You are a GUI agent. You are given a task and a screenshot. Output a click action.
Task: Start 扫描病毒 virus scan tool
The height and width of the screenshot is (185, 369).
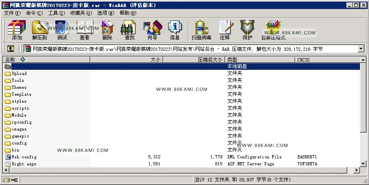pyautogui.click(x=201, y=30)
